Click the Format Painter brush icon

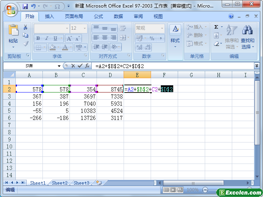click(x=26, y=43)
